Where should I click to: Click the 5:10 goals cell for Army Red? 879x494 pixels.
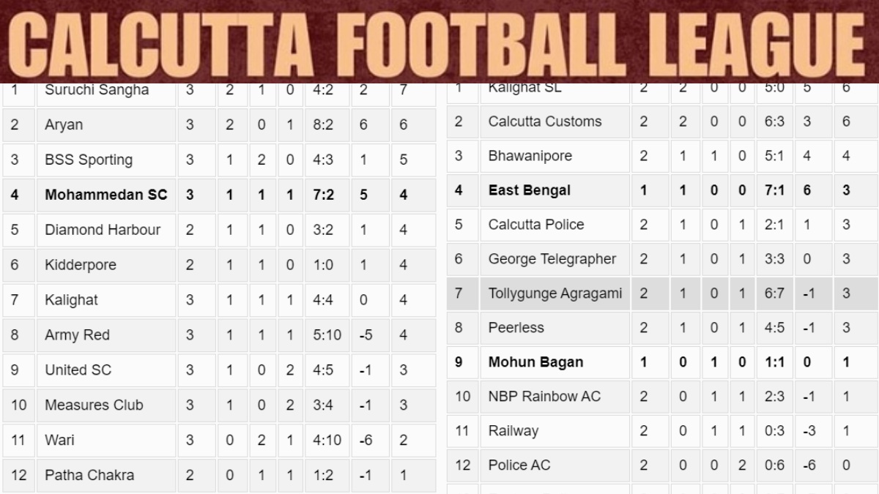pos(326,335)
